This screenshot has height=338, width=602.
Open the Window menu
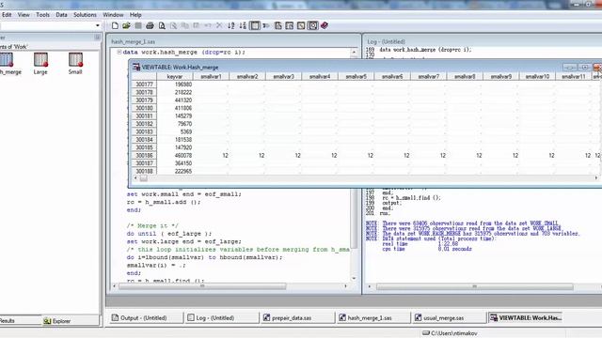113,15
